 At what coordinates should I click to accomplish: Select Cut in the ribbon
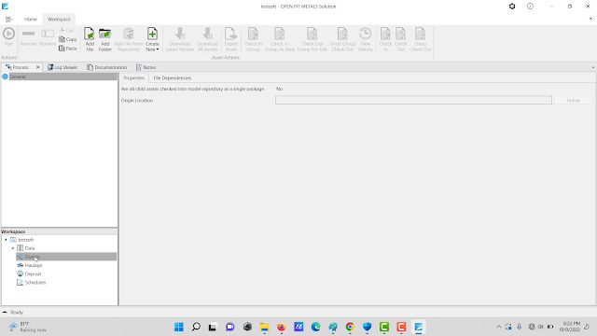[67, 31]
